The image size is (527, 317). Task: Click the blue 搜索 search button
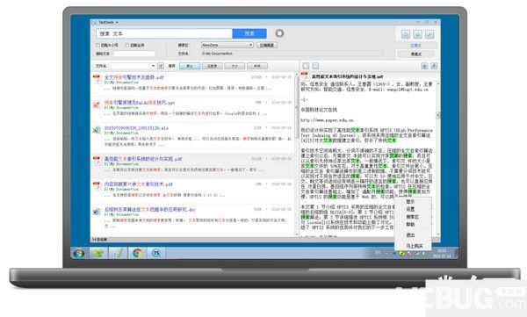pos(249,33)
